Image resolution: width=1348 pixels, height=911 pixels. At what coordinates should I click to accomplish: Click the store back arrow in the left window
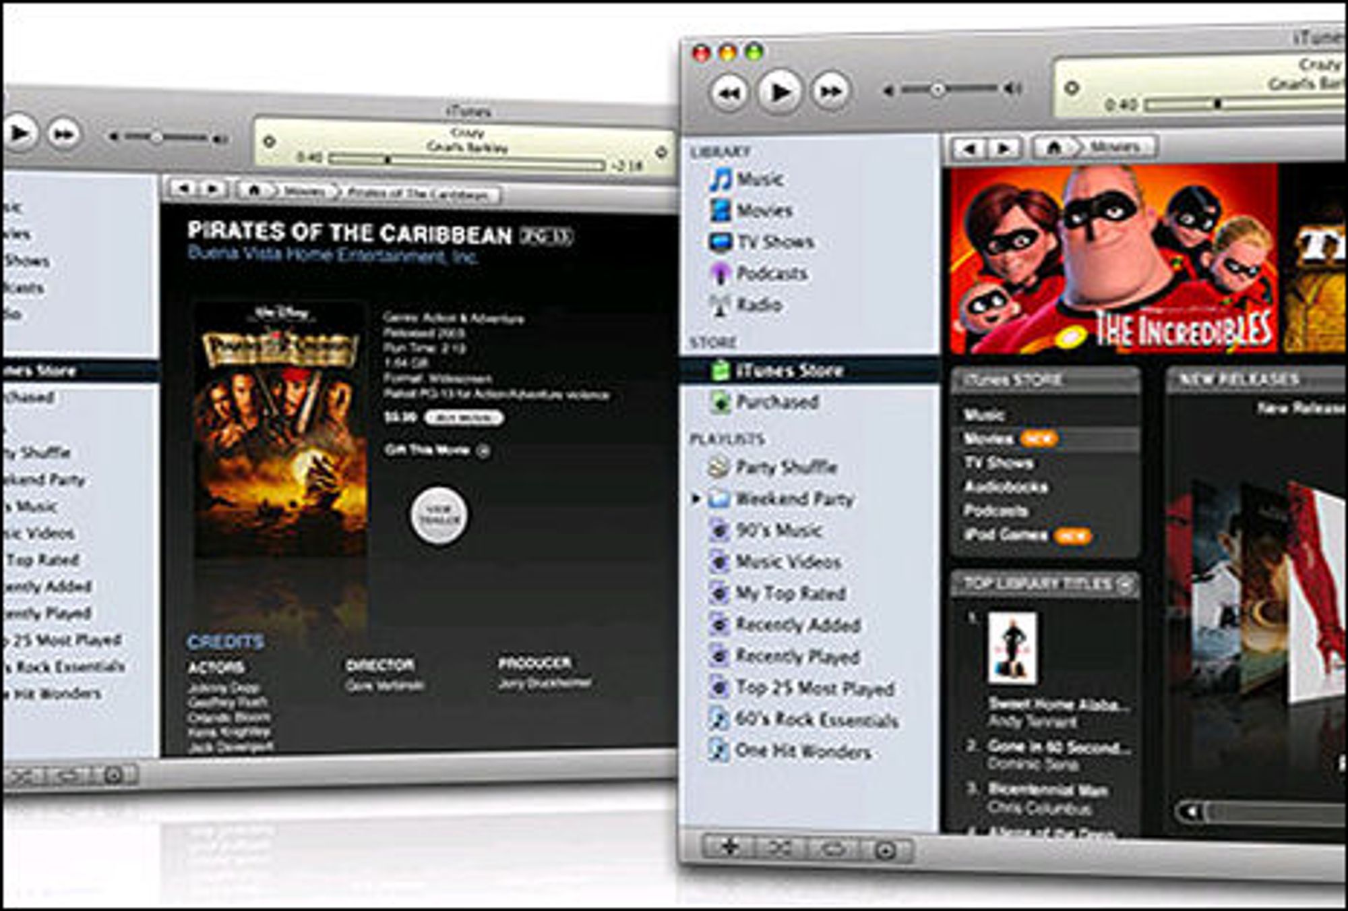pyautogui.click(x=183, y=187)
